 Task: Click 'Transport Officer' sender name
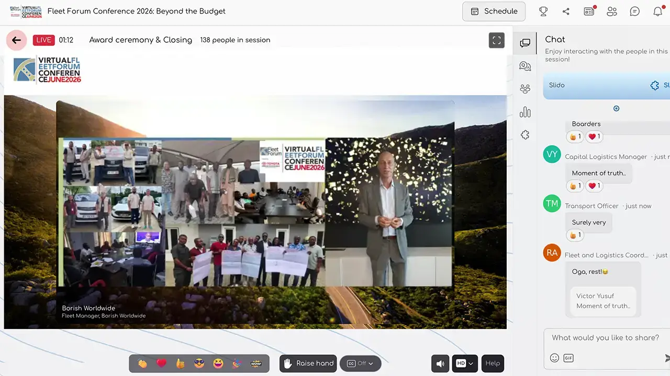(x=591, y=206)
